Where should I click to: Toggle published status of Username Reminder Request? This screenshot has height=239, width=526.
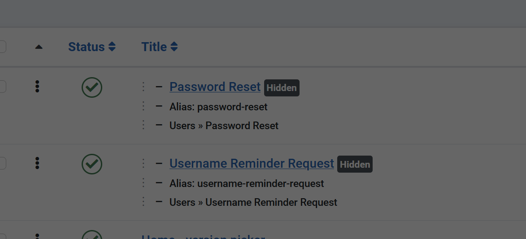tap(92, 164)
